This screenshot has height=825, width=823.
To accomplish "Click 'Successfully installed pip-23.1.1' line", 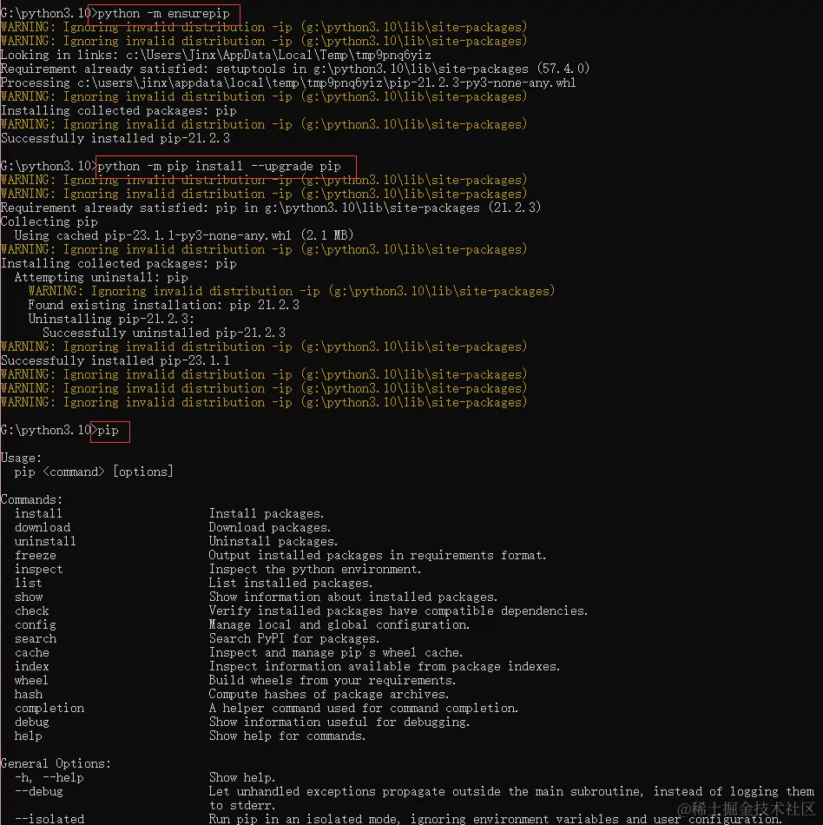I will pos(115,360).
